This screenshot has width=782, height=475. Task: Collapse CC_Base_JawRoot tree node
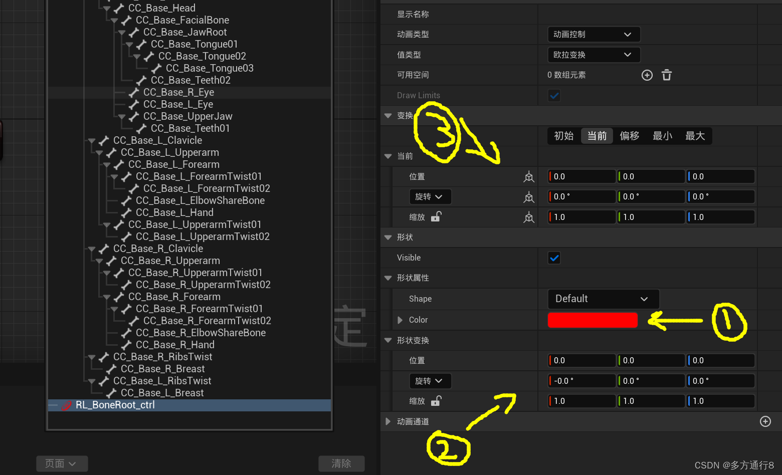point(122,33)
